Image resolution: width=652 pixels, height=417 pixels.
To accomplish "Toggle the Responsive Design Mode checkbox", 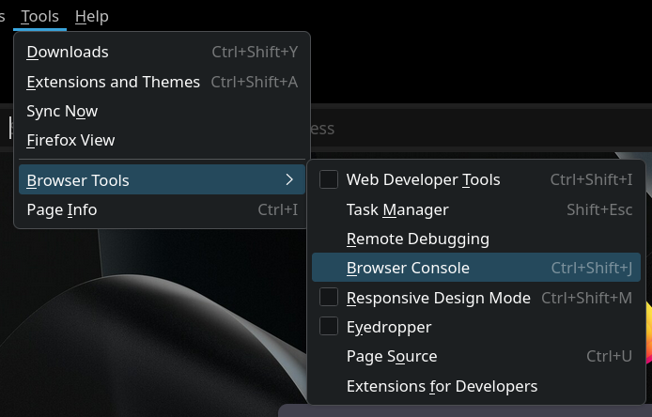I will [x=329, y=298].
